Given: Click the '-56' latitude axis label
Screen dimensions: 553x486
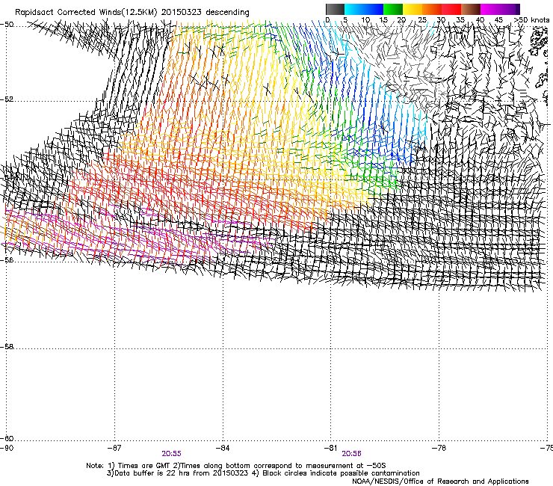Looking at the screenshot, I should tap(7, 260).
